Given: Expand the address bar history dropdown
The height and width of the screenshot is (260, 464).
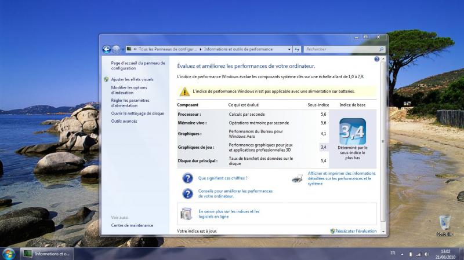Looking at the screenshot, I should (289, 50).
